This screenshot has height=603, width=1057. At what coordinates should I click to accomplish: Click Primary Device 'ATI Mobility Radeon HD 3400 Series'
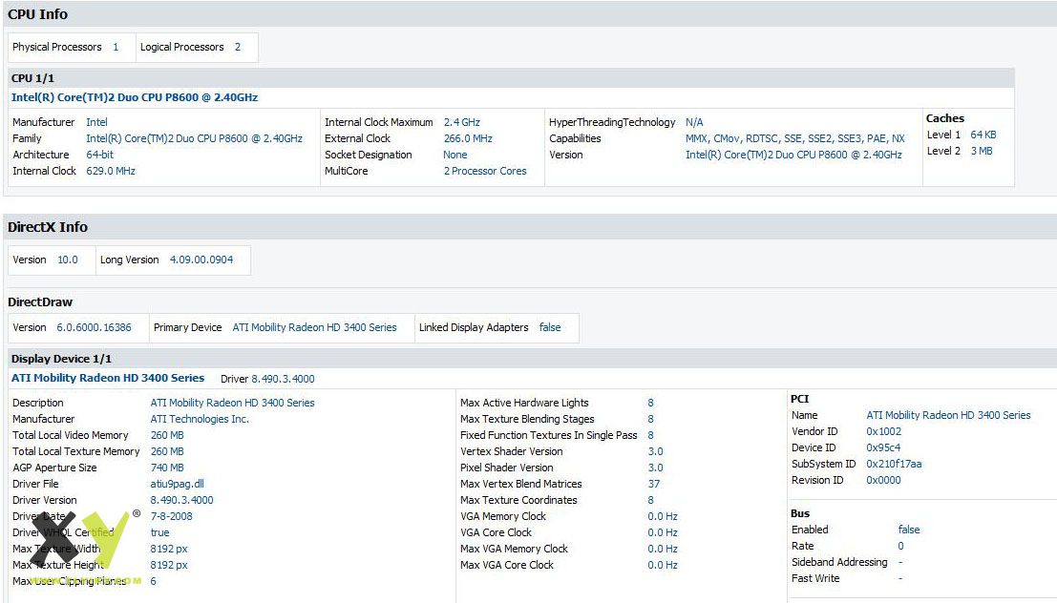(314, 327)
